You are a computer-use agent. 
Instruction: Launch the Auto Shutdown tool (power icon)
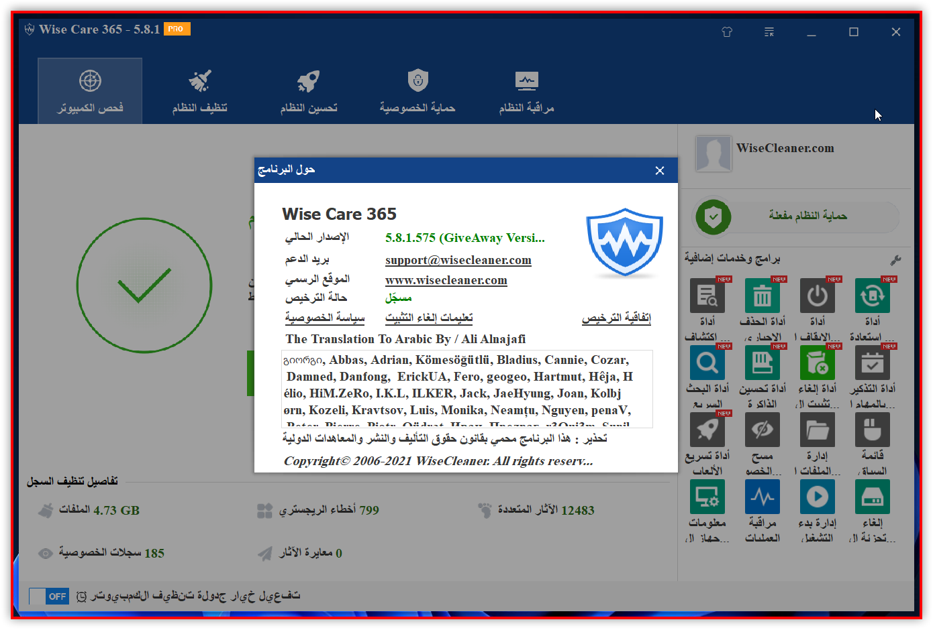click(x=818, y=296)
